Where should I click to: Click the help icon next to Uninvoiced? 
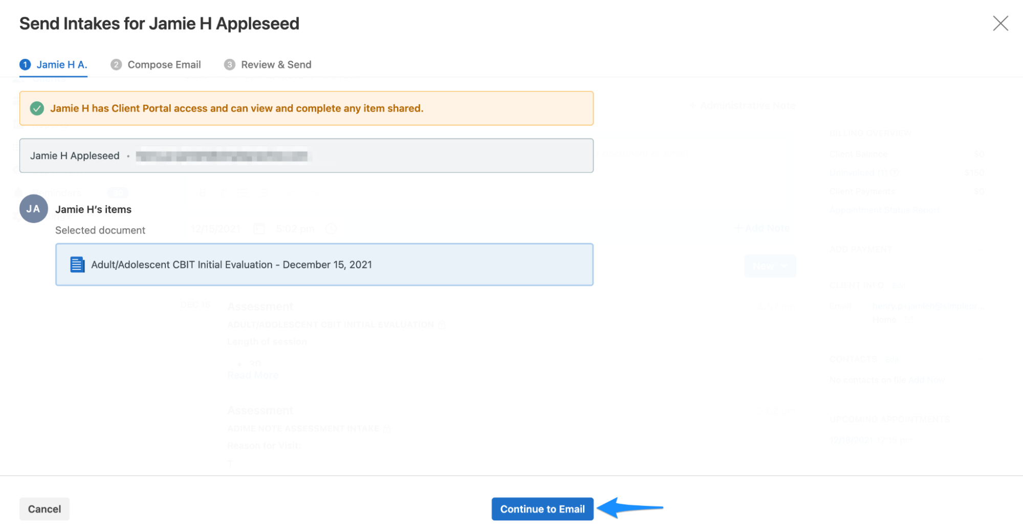tap(894, 173)
